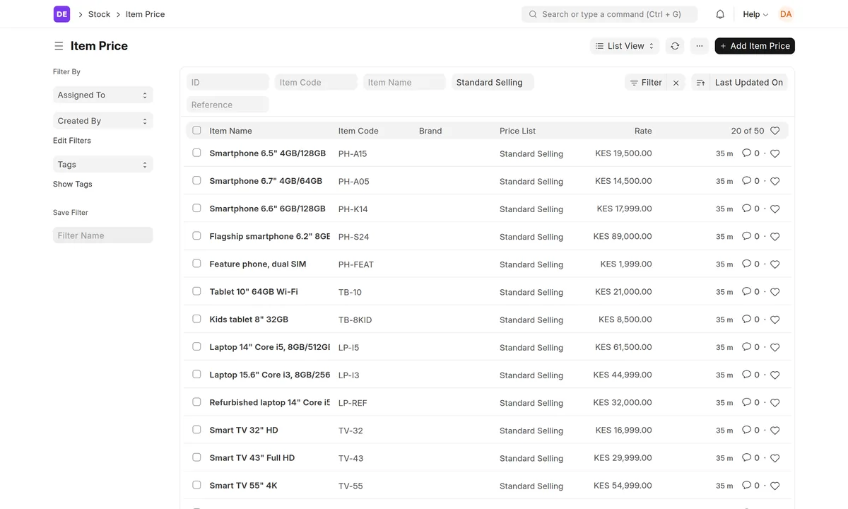Open the DA user avatar menu
The height and width of the screenshot is (509, 848).
pos(786,14)
